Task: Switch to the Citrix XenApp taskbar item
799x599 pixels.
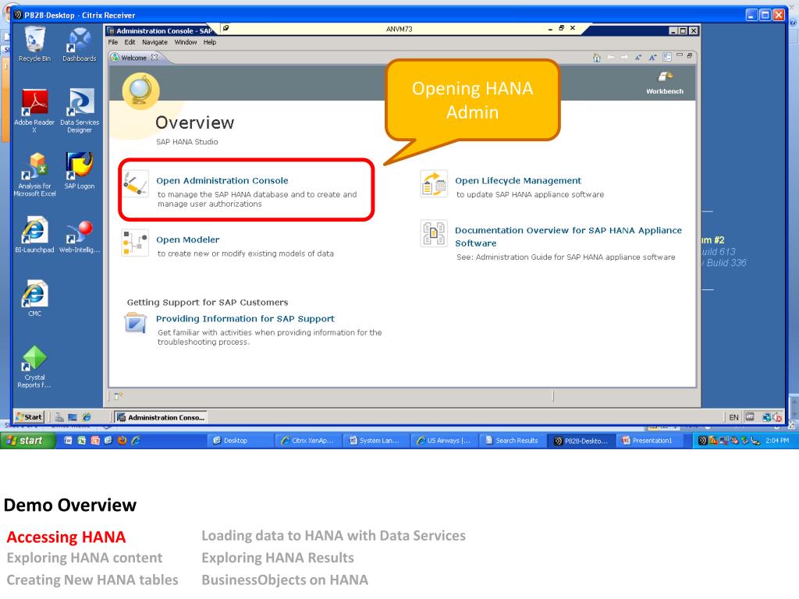Action: pyautogui.click(x=308, y=441)
